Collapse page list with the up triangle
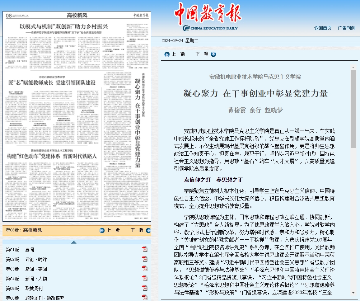 (74, 242)
